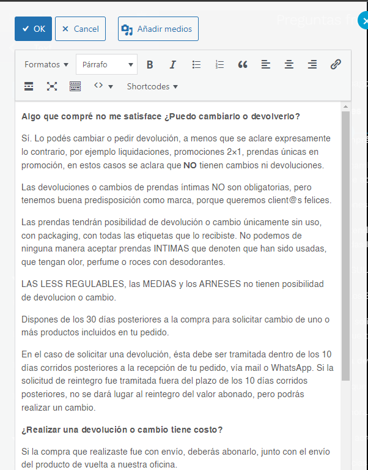Toggle fullscreen distraction-free mode
The height and width of the screenshot is (470, 368).
pyautogui.click(x=52, y=86)
